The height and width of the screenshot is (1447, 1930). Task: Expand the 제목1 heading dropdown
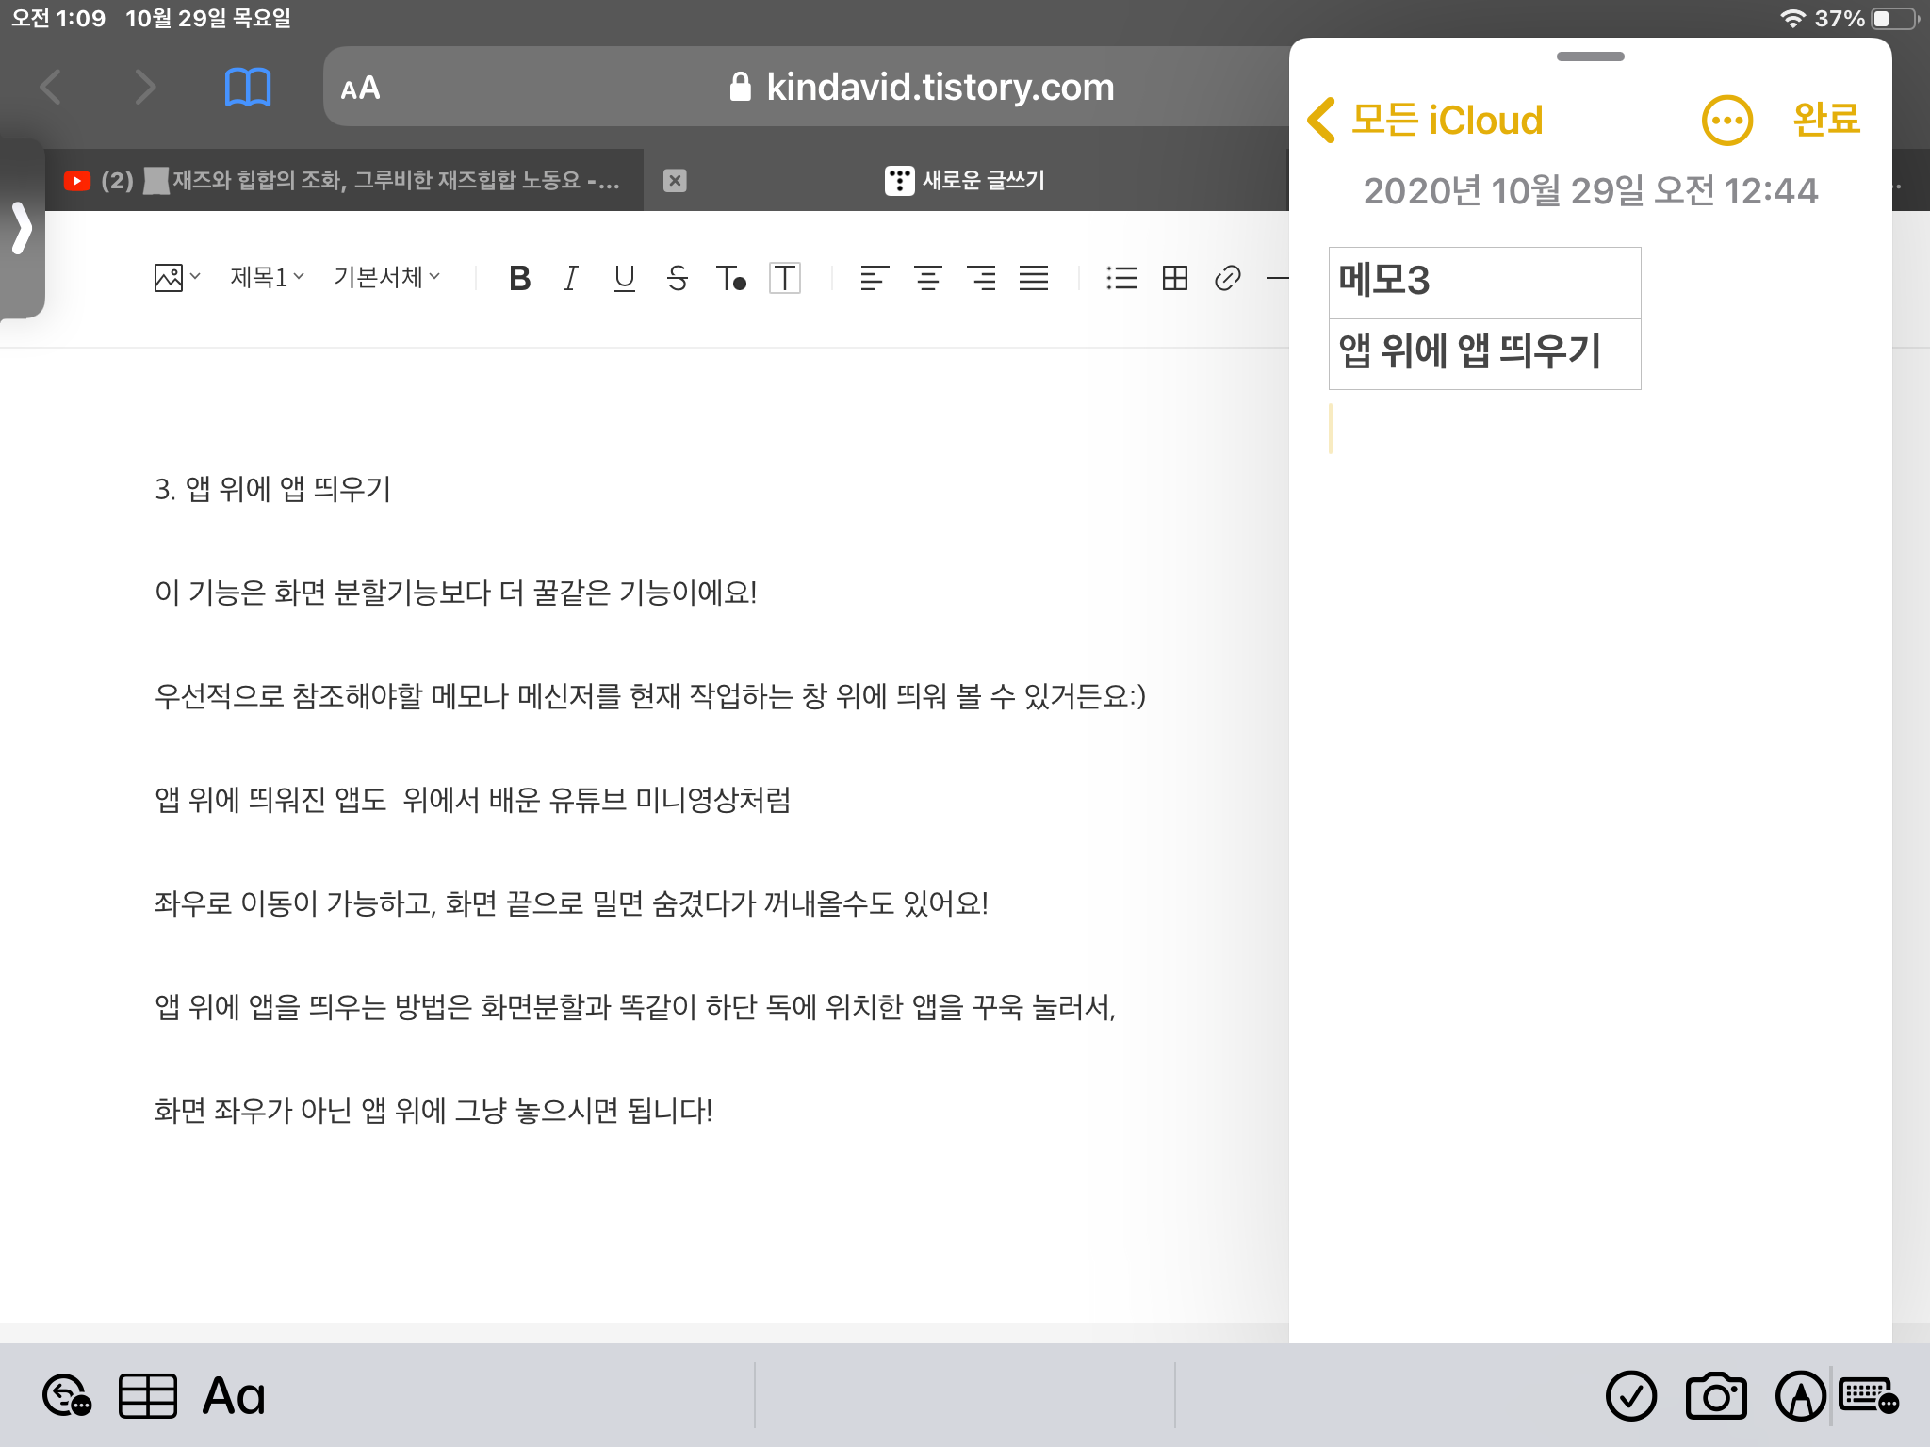pos(267,277)
